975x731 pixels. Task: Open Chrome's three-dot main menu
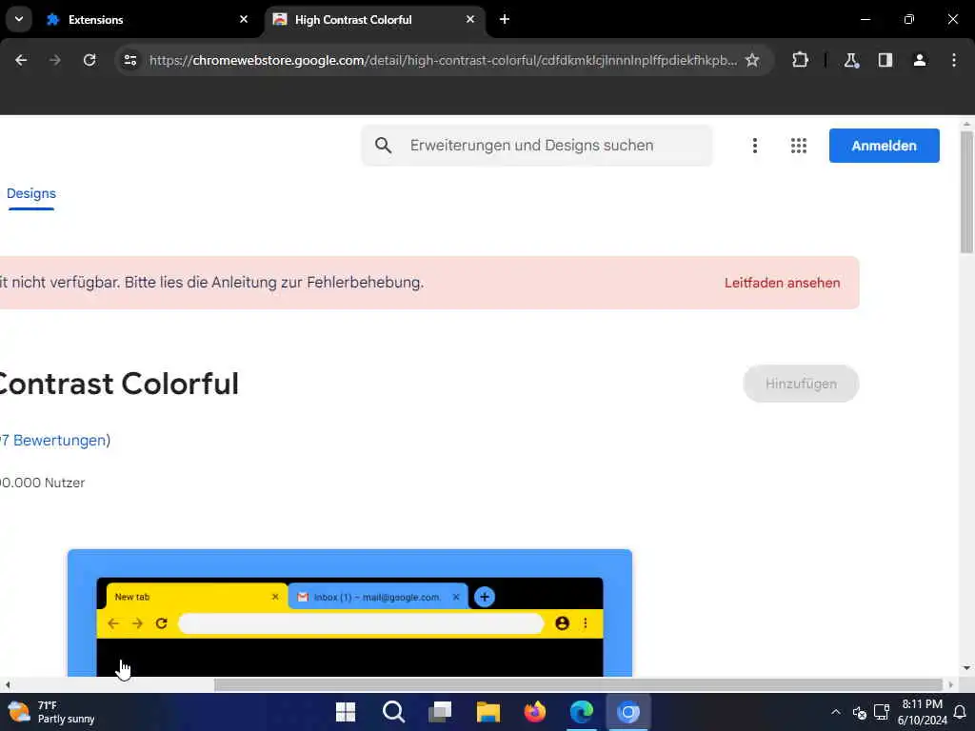(x=954, y=60)
